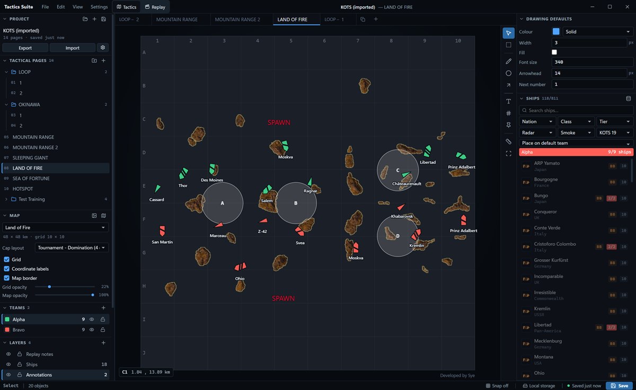Viewport: 636px width, 390px height.
Task: Hide the Bravo team with eye icon
Action: click(92, 330)
